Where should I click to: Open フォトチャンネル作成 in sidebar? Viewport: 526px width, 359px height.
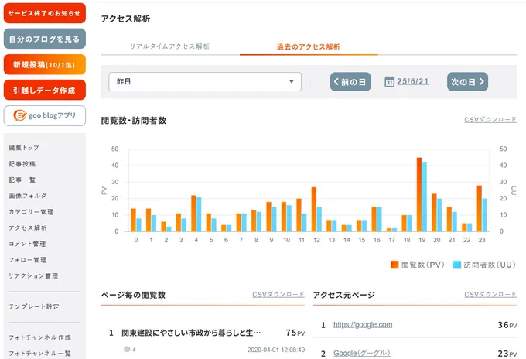(x=40, y=337)
